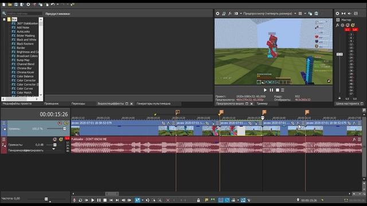The image size is (367, 206).
Task: Click the fourth orange timeline marker
Action: tap(307, 112)
